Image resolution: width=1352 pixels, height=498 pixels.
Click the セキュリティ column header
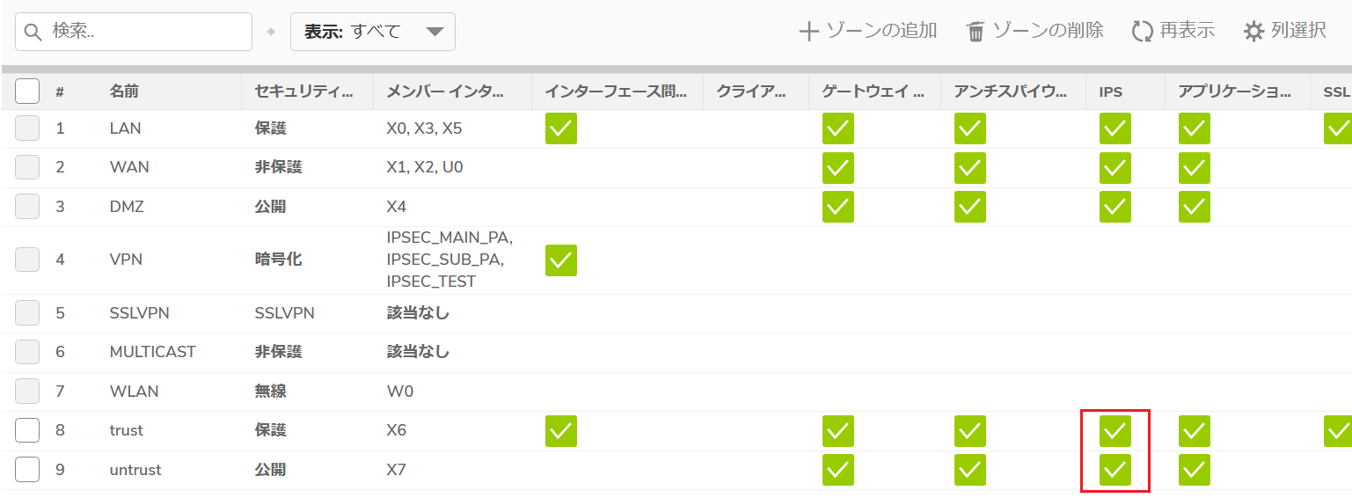click(303, 92)
